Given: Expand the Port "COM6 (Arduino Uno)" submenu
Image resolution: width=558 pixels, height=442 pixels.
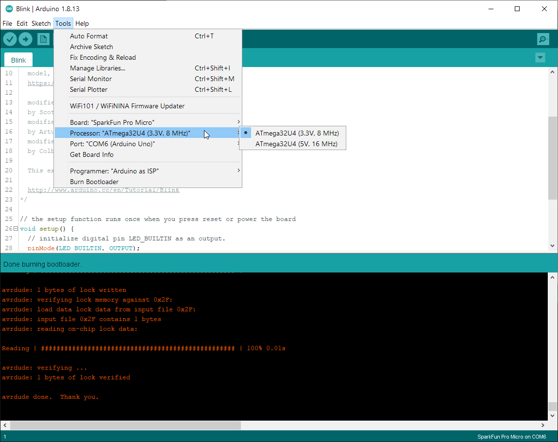Looking at the screenshot, I should point(148,144).
